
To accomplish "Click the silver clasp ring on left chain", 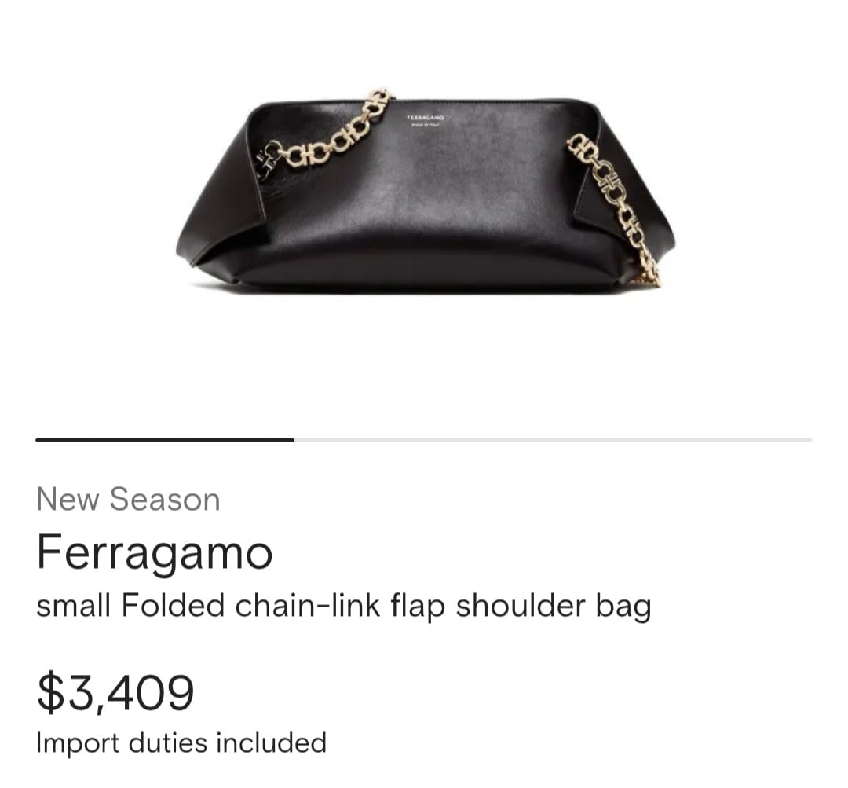I will 269,159.
